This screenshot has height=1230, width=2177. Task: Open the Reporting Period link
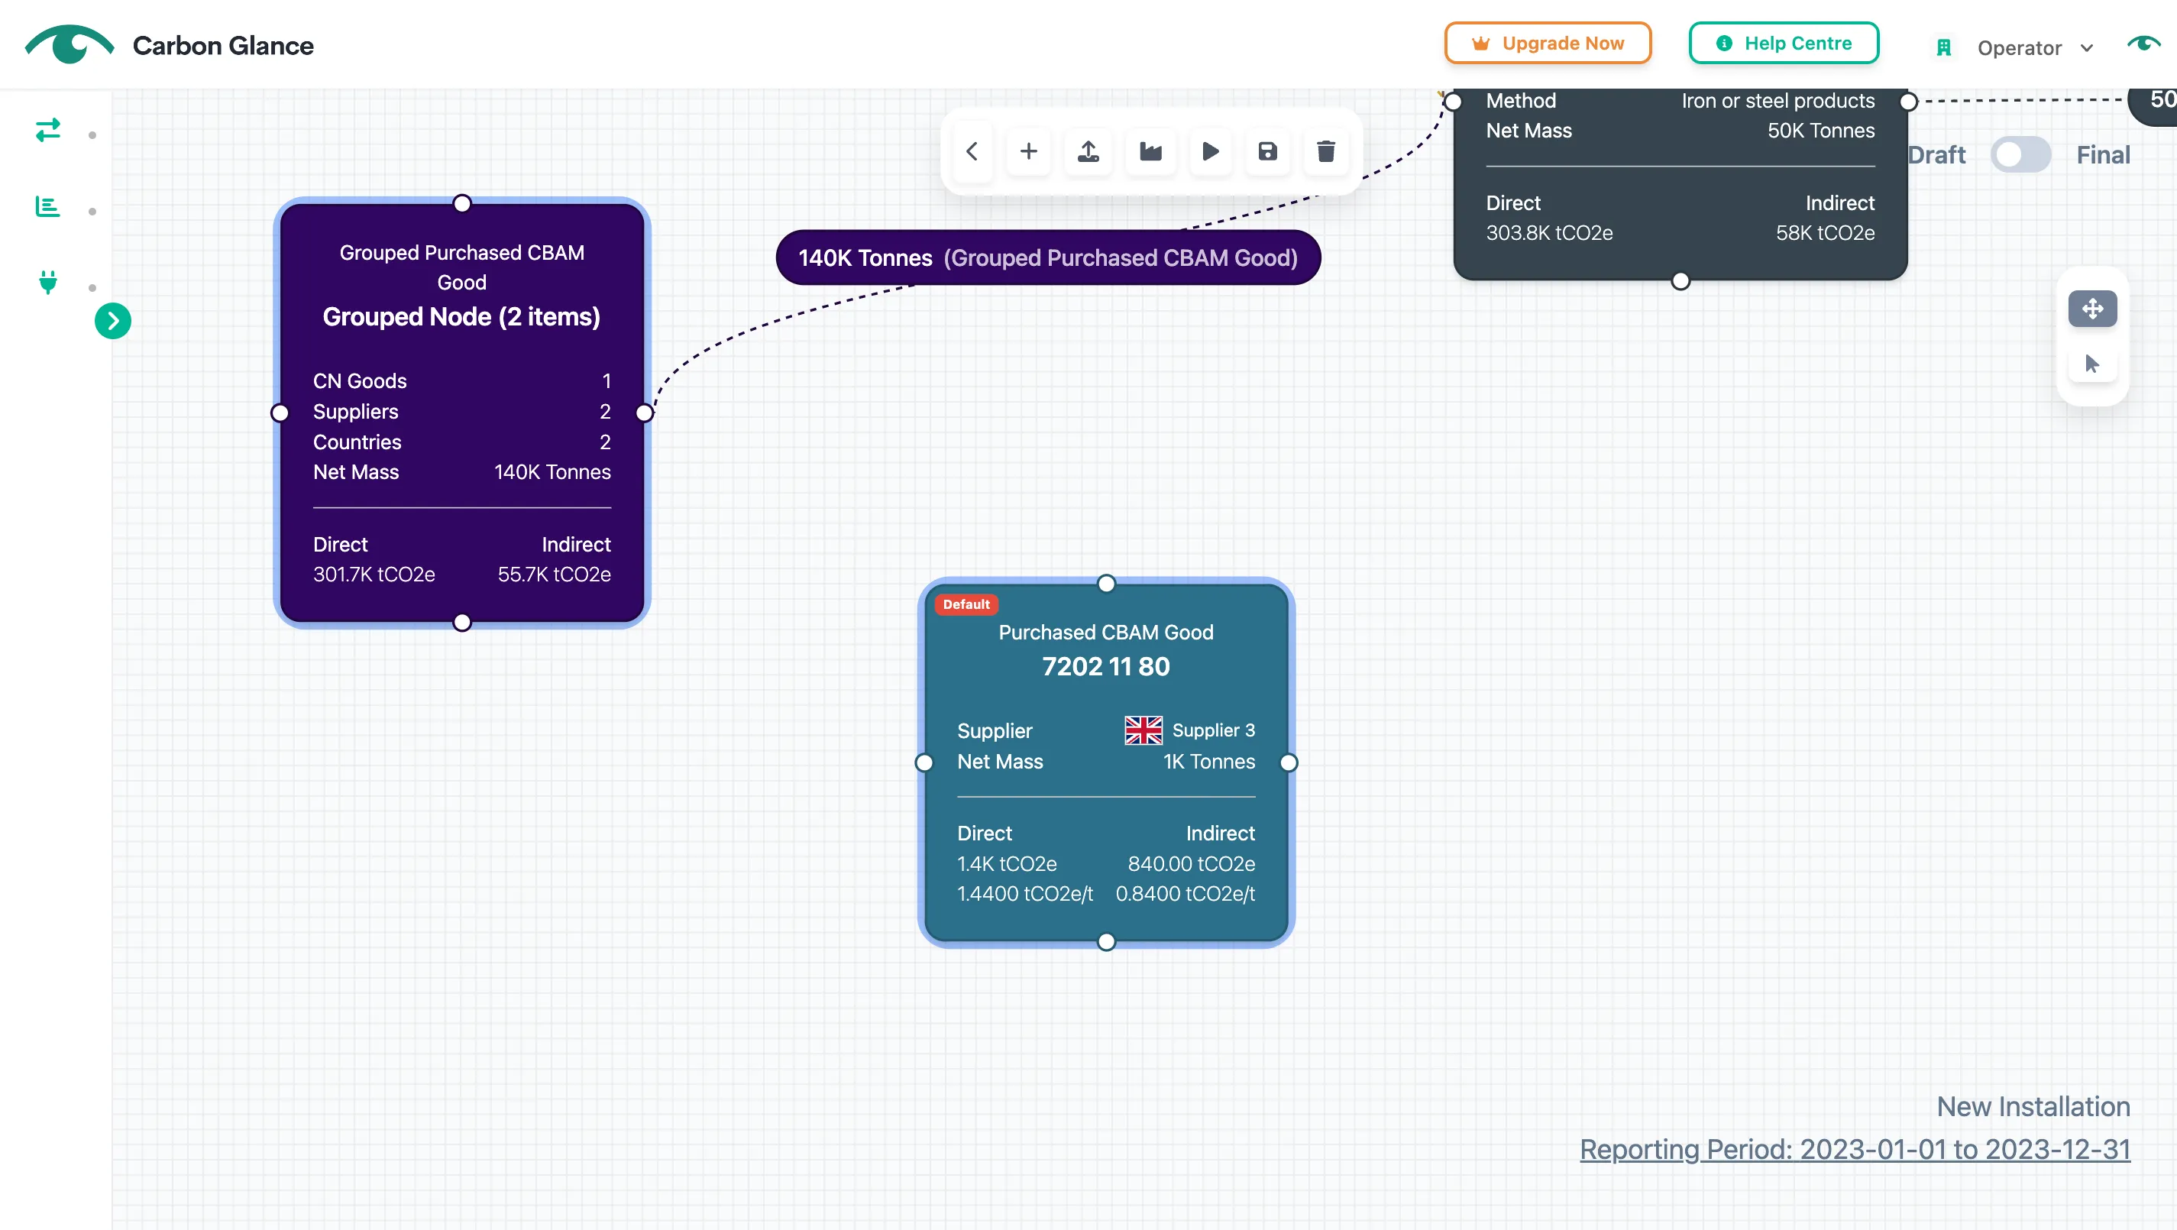tap(1855, 1149)
